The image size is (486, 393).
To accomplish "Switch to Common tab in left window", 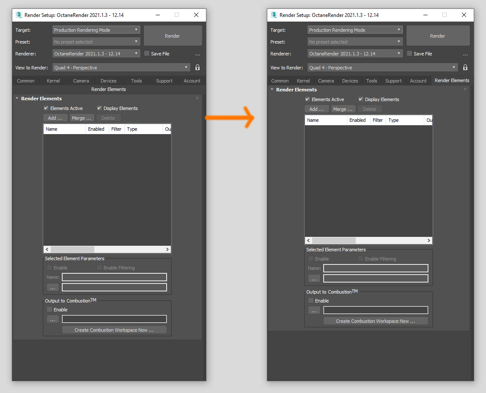I will pos(26,80).
